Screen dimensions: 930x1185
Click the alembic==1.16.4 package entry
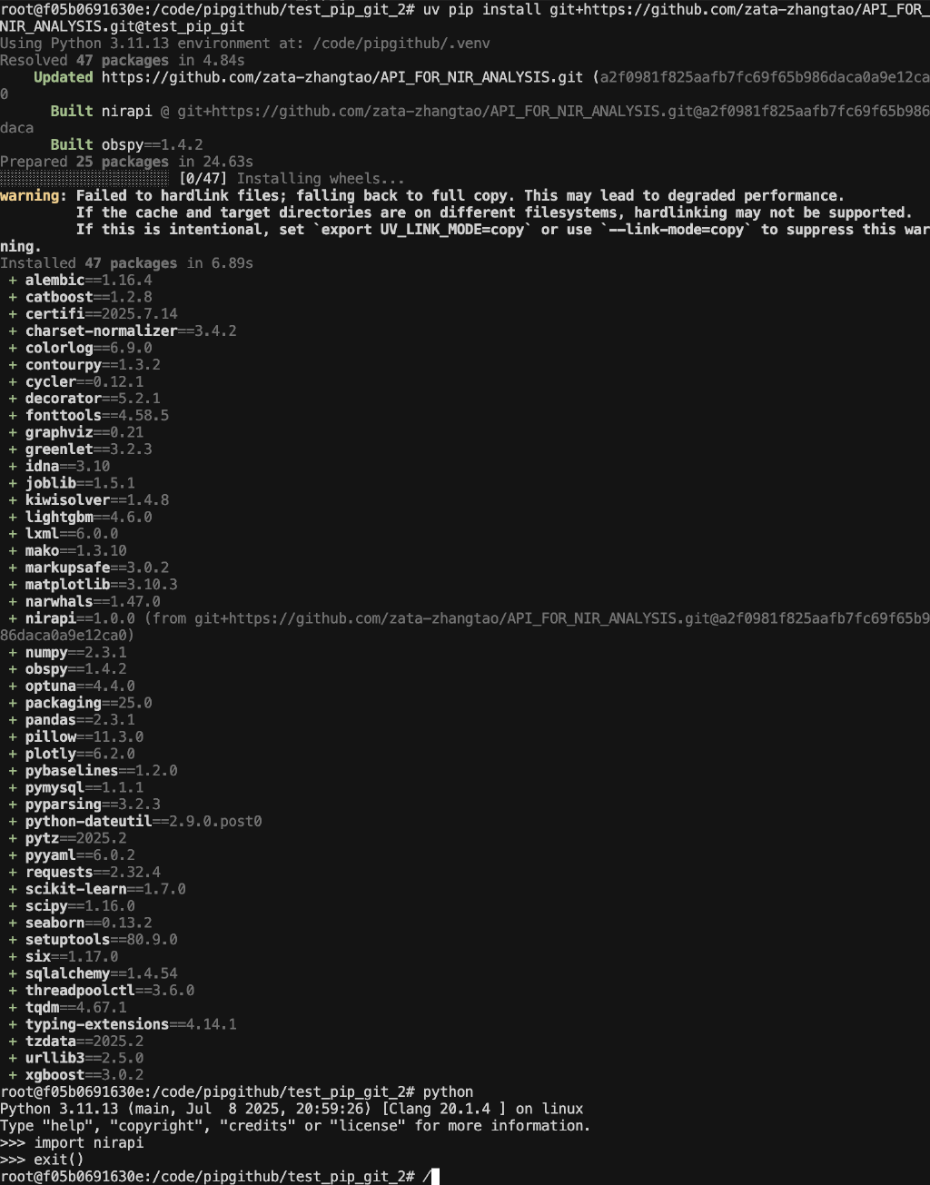click(x=88, y=280)
